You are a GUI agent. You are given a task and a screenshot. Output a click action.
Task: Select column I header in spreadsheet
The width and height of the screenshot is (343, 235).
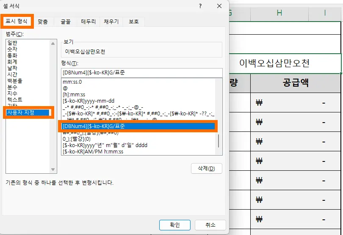pyautogui.click(x=325, y=13)
